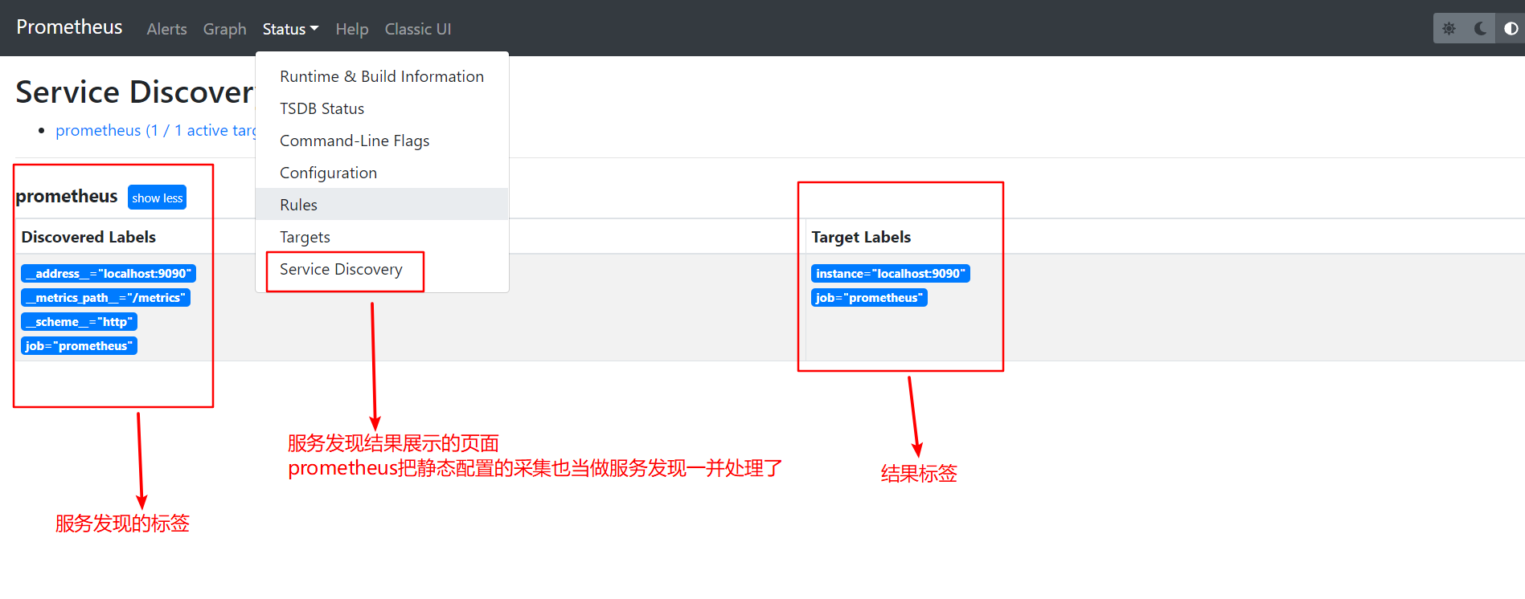Click the Prometheus brand logo text

[x=69, y=27]
